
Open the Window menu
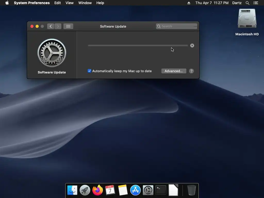tap(85, 3)
